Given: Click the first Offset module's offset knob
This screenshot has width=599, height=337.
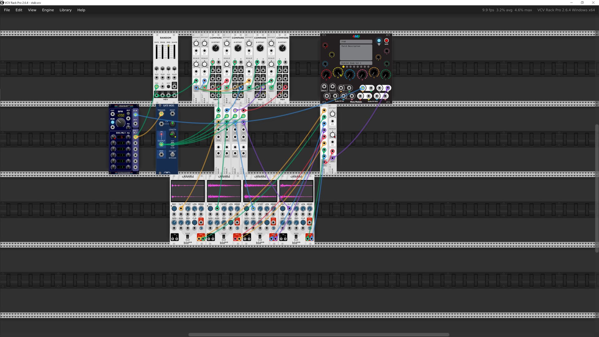Looking at the screenshot, I should [196, 43].
